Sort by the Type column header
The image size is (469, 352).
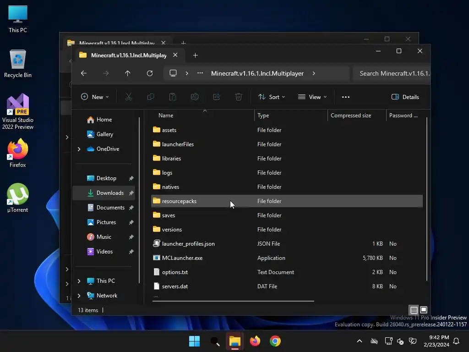click(291, 115)
